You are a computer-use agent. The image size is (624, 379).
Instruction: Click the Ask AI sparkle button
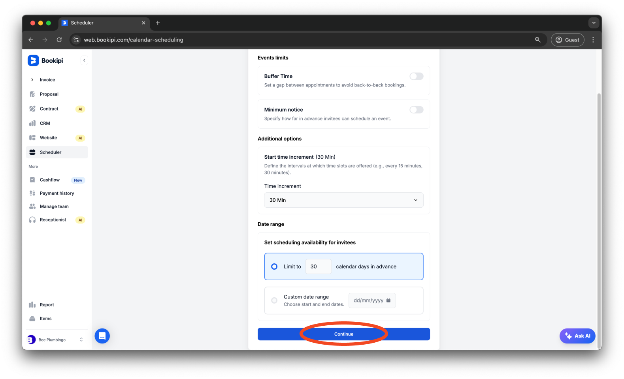click(577, 336)
